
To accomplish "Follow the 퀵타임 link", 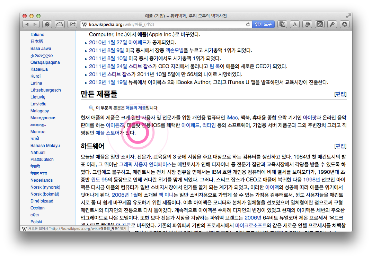I will [x=209, y=126].
